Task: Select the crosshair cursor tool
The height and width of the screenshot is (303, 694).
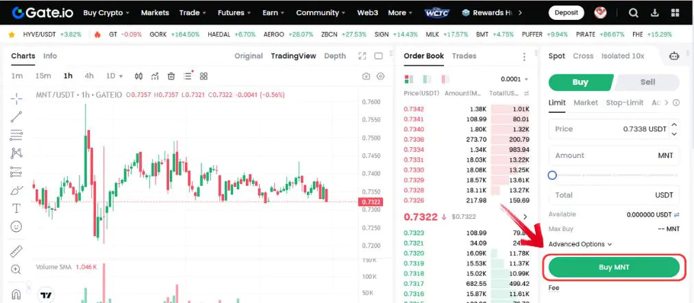Action: [x=16, y=99]
